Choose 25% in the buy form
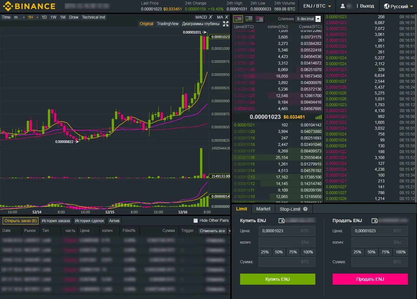This screenshot has width=417, height=299. pos(265,252)
